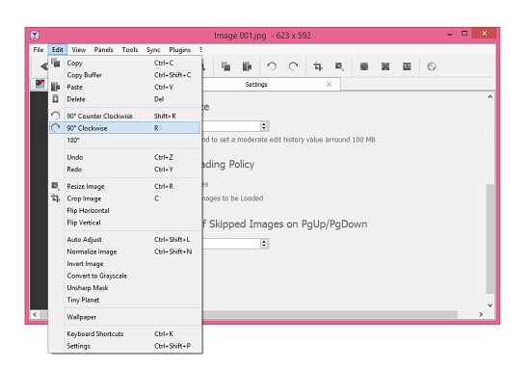Click the rotate counter-clockwise toolbar icon
This screenshot has width=530, height=368.
click(272, 66)
